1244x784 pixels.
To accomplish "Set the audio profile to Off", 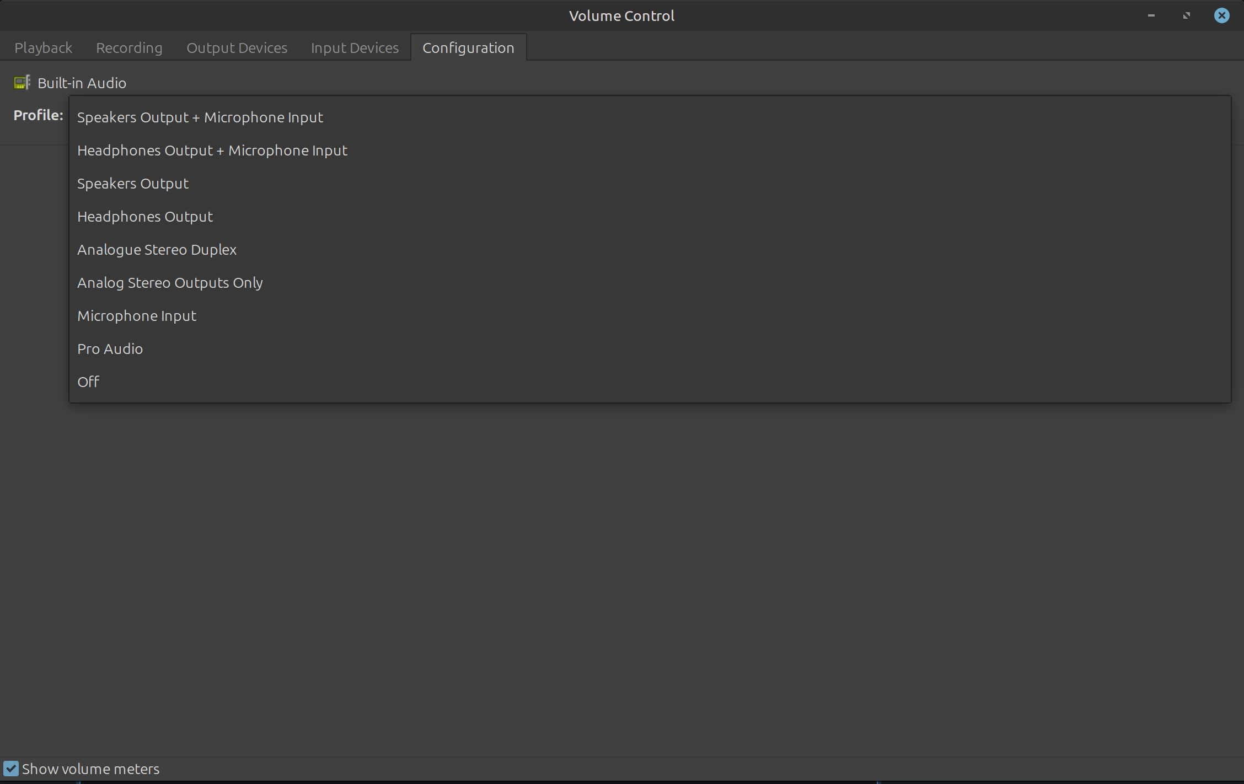I will tap(88, 382).
